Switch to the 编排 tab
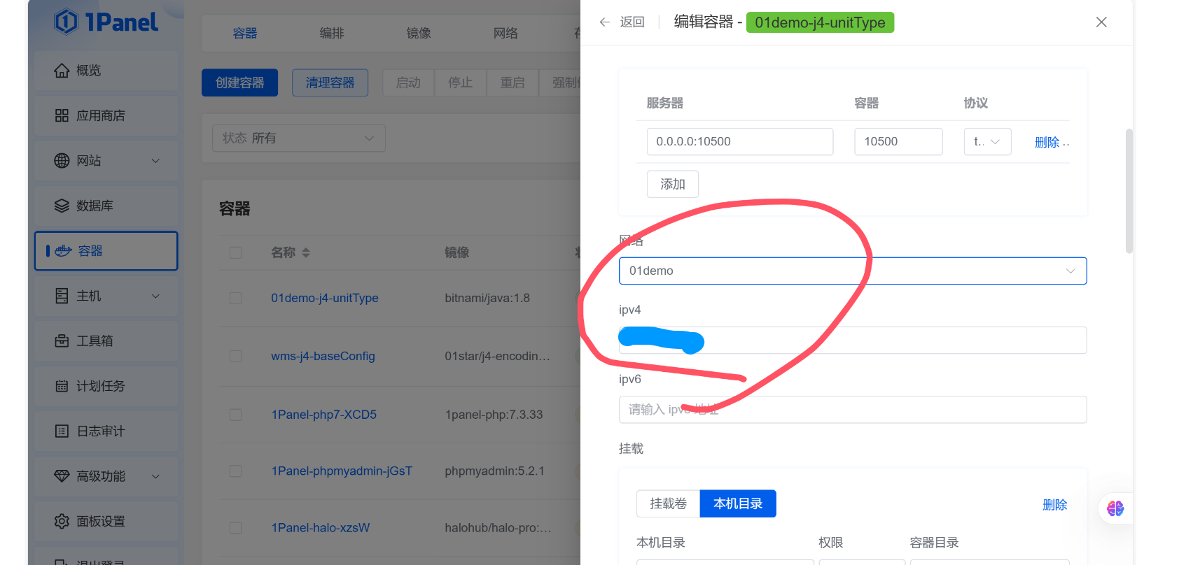 [x=331, y=34]
